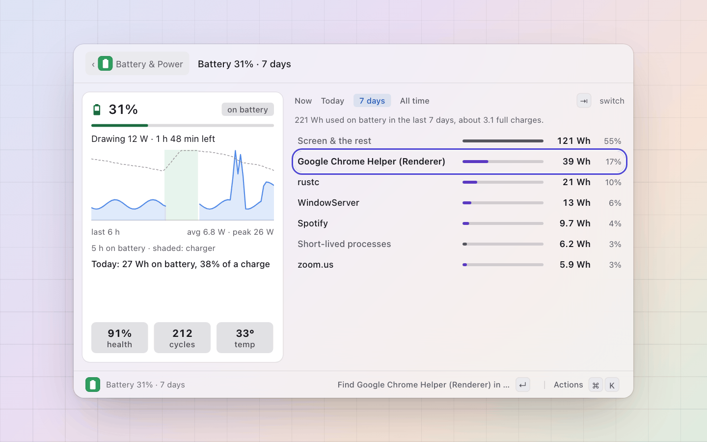Click the return key icon in footer

pos(523,385)
